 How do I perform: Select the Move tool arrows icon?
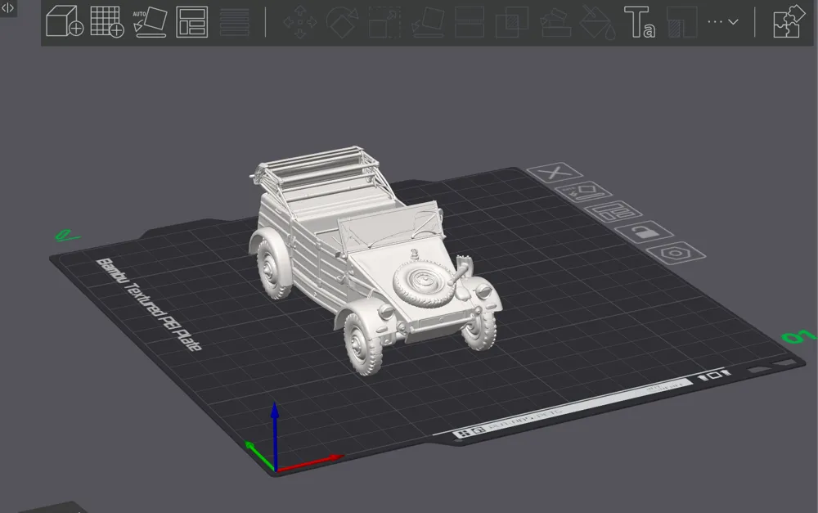pos(300,22)
